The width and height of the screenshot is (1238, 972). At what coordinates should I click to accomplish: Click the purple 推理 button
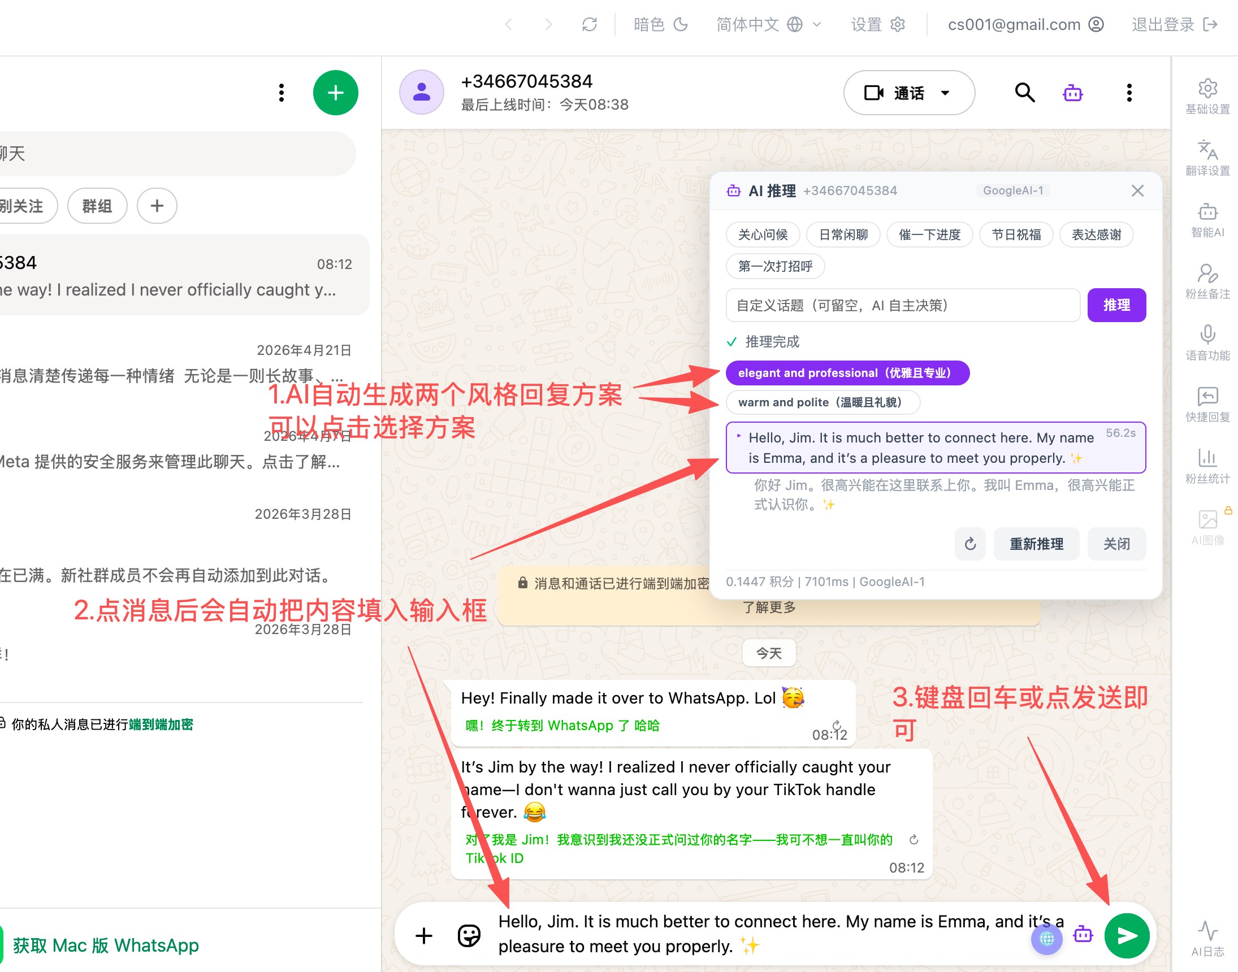click(x=1116, y=306)
